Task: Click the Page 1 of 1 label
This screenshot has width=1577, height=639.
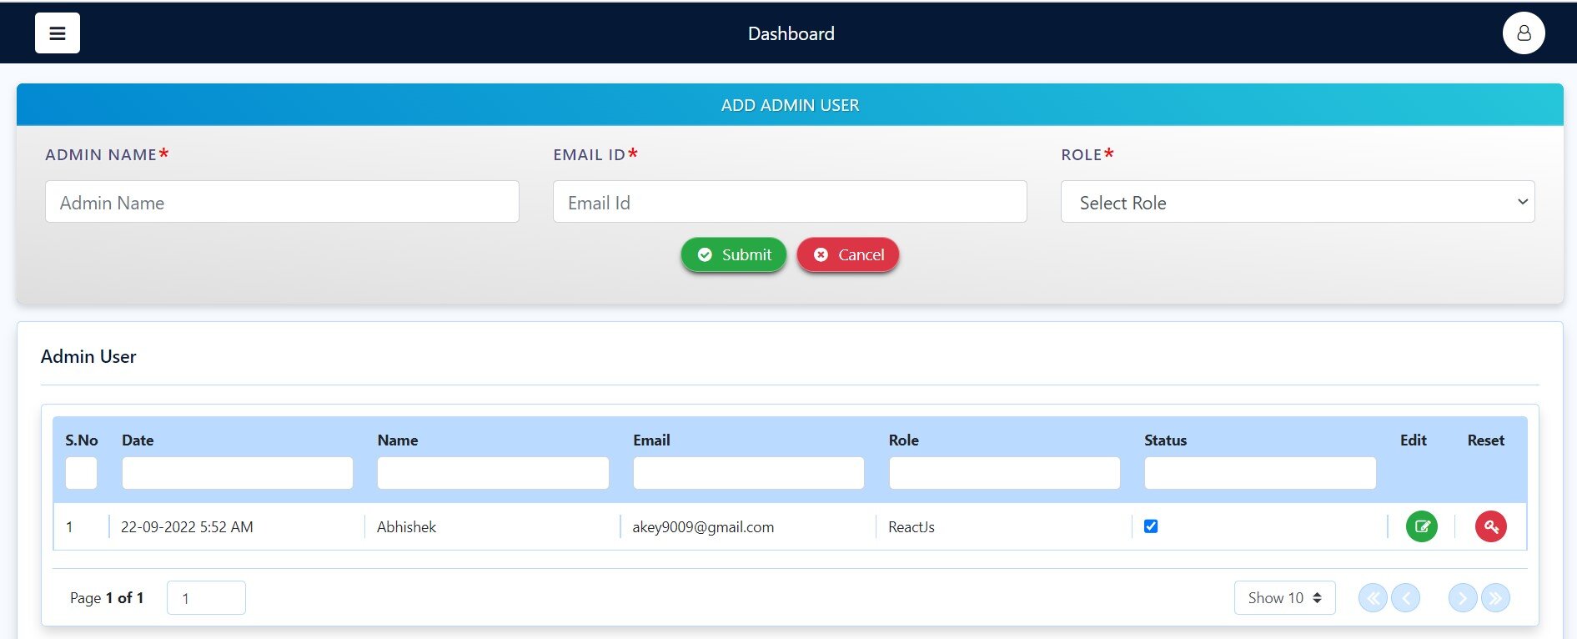Action: (107, 598)
